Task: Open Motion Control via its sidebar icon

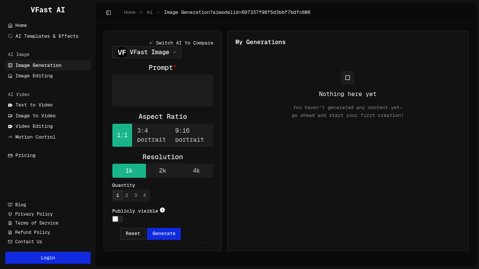Action: 10,137
